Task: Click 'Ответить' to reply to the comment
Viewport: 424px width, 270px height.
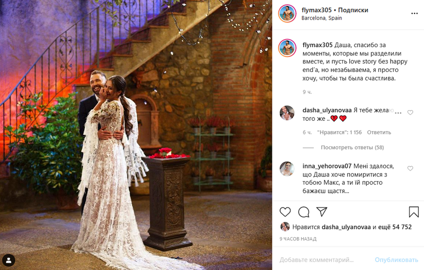Action: tap(379, 132)
